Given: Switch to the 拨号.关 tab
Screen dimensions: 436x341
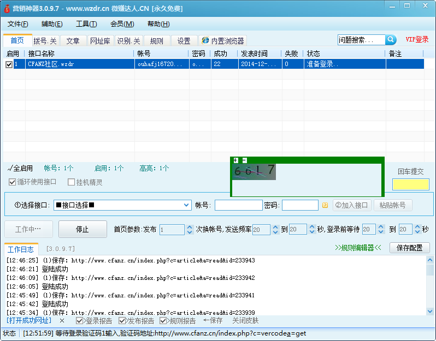Looking at the screenshot, I should point(45,41).
